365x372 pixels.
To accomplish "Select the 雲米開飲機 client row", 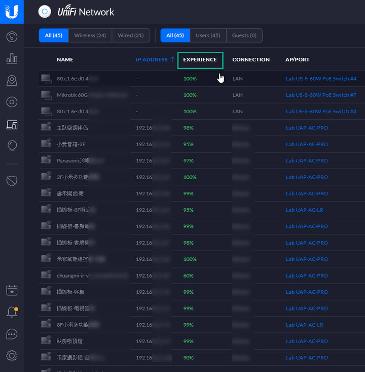I will 202,193.
